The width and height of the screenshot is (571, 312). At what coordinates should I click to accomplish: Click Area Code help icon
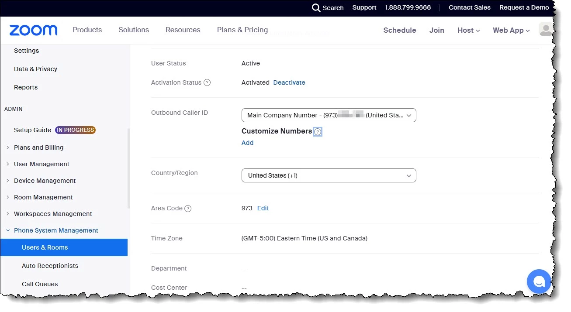[188, 209]
